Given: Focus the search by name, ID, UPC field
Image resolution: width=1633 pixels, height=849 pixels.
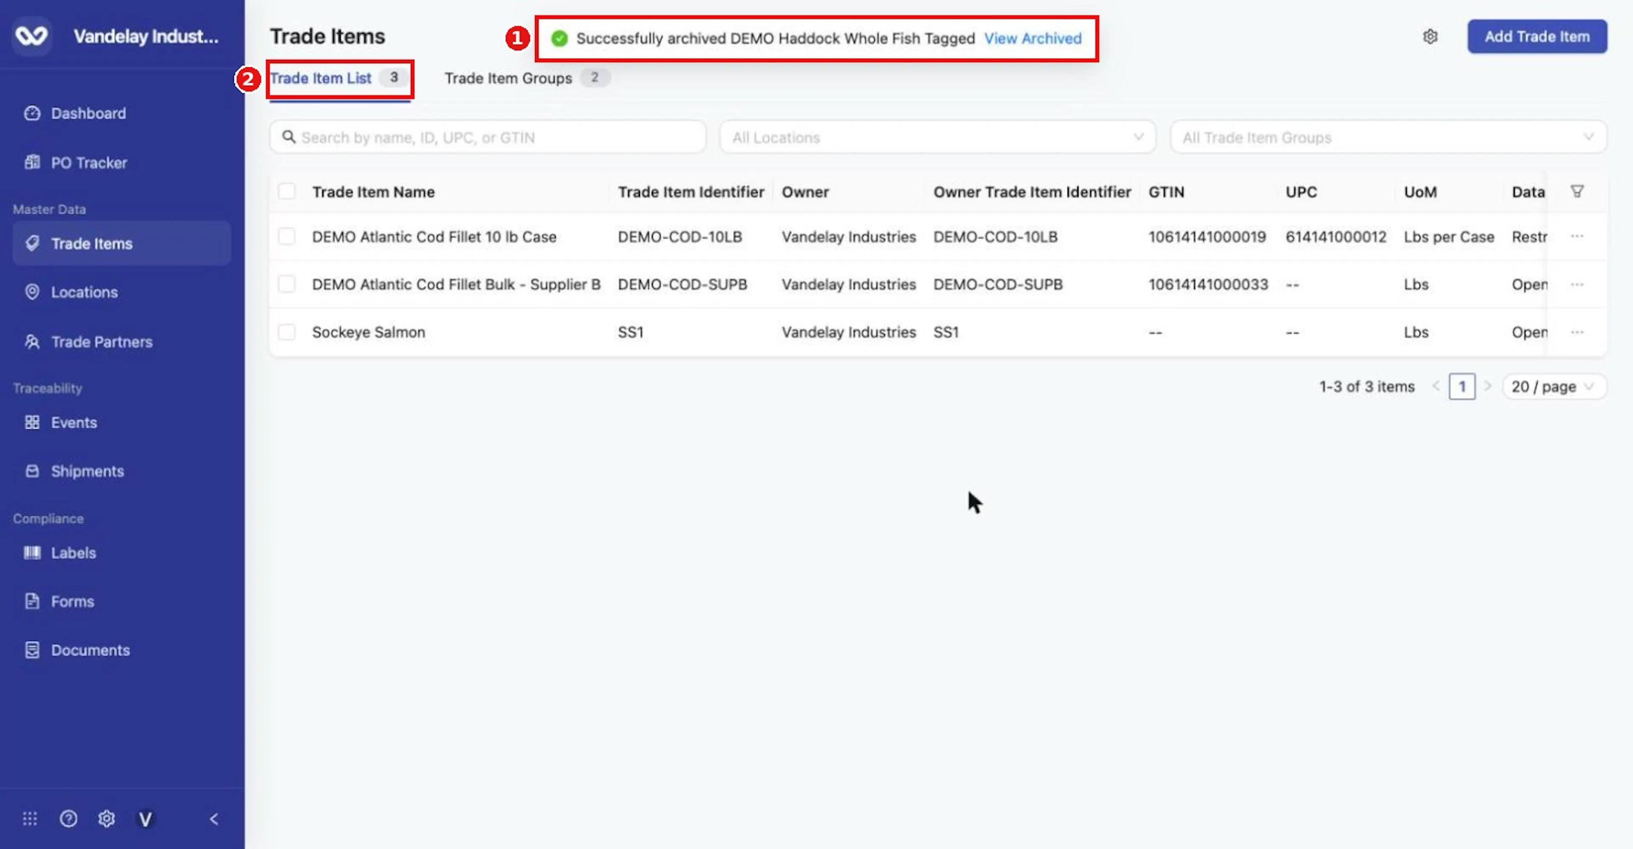Looking at the screenshot, I should (487, 137).
